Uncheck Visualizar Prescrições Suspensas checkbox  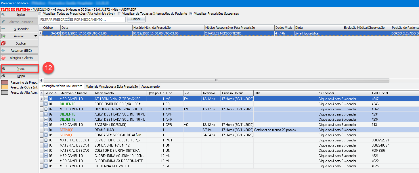coord(192,14)
